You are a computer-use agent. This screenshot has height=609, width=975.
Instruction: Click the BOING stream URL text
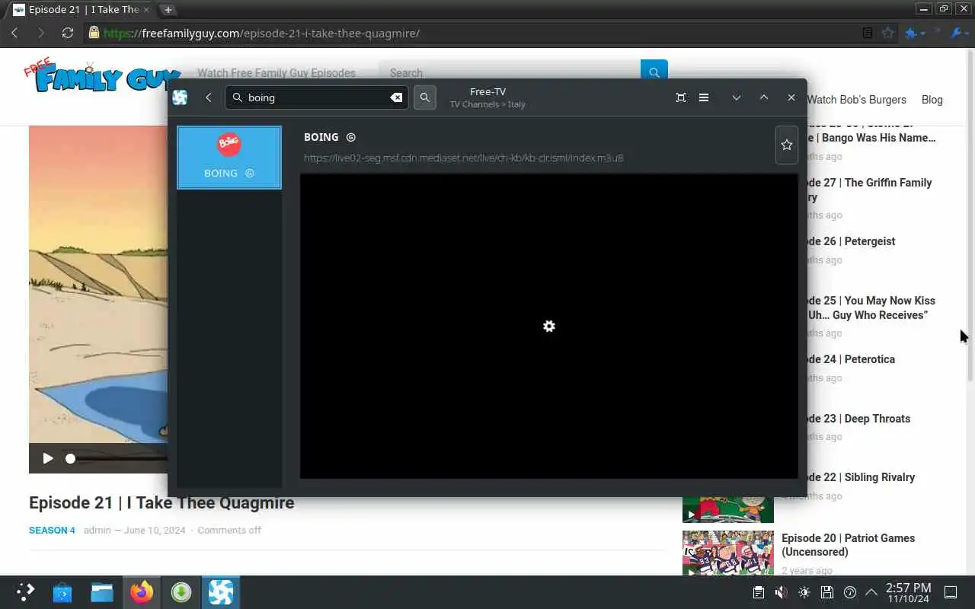point(463,158)
